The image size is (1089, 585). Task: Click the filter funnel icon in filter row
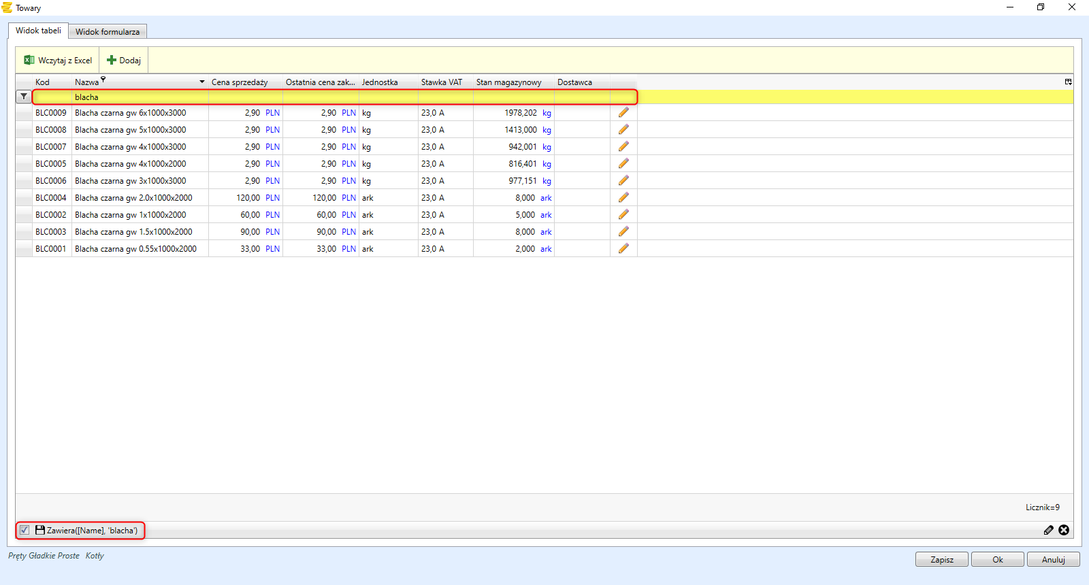coord(24,97)
